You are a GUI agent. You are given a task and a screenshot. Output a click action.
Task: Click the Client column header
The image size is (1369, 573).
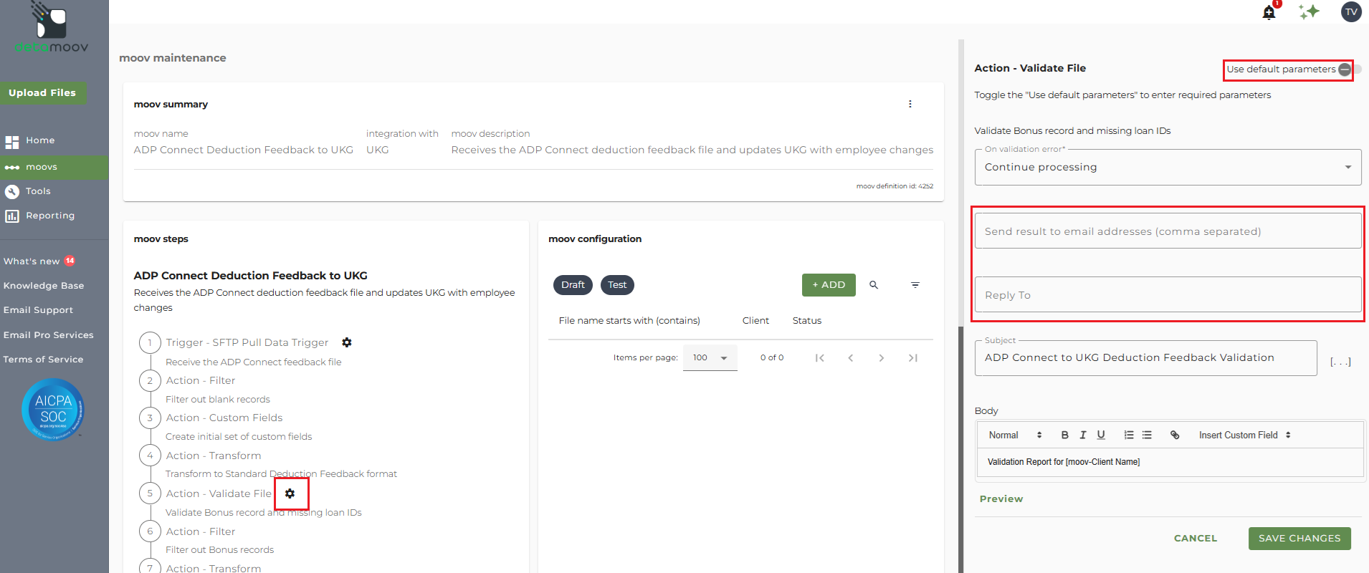[x=755, y=321]
